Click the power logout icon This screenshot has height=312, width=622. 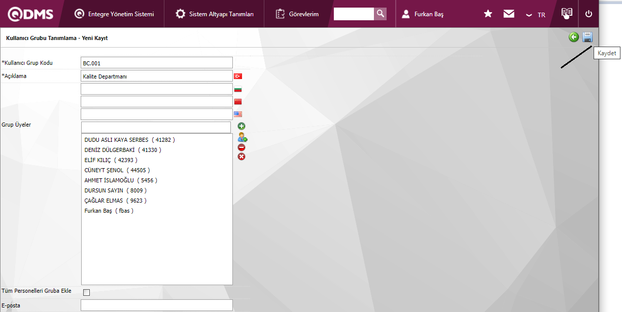[x=589, y=14]
